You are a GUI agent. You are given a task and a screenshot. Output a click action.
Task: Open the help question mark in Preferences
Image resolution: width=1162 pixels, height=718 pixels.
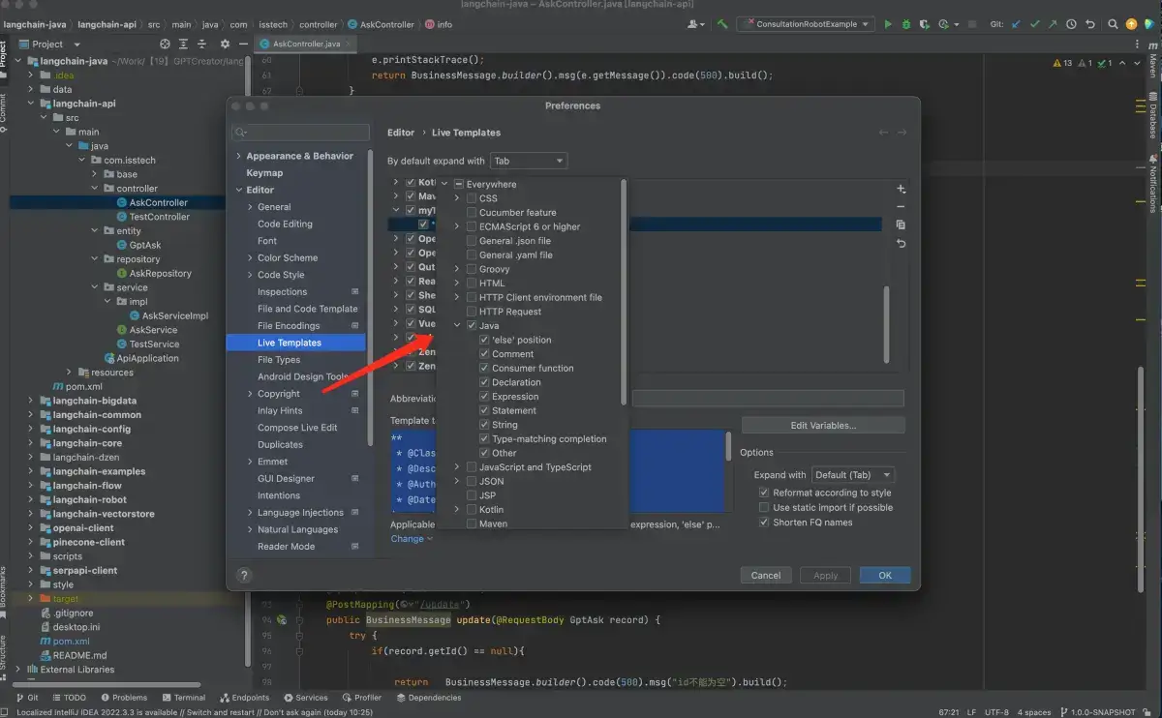pos(243,575)
